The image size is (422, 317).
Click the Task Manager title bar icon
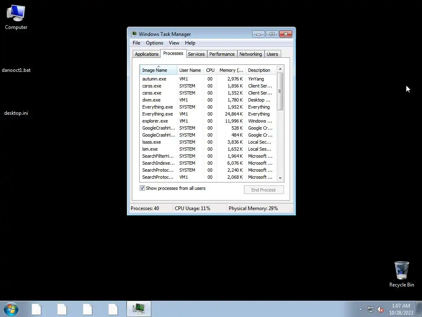[134, 34]
